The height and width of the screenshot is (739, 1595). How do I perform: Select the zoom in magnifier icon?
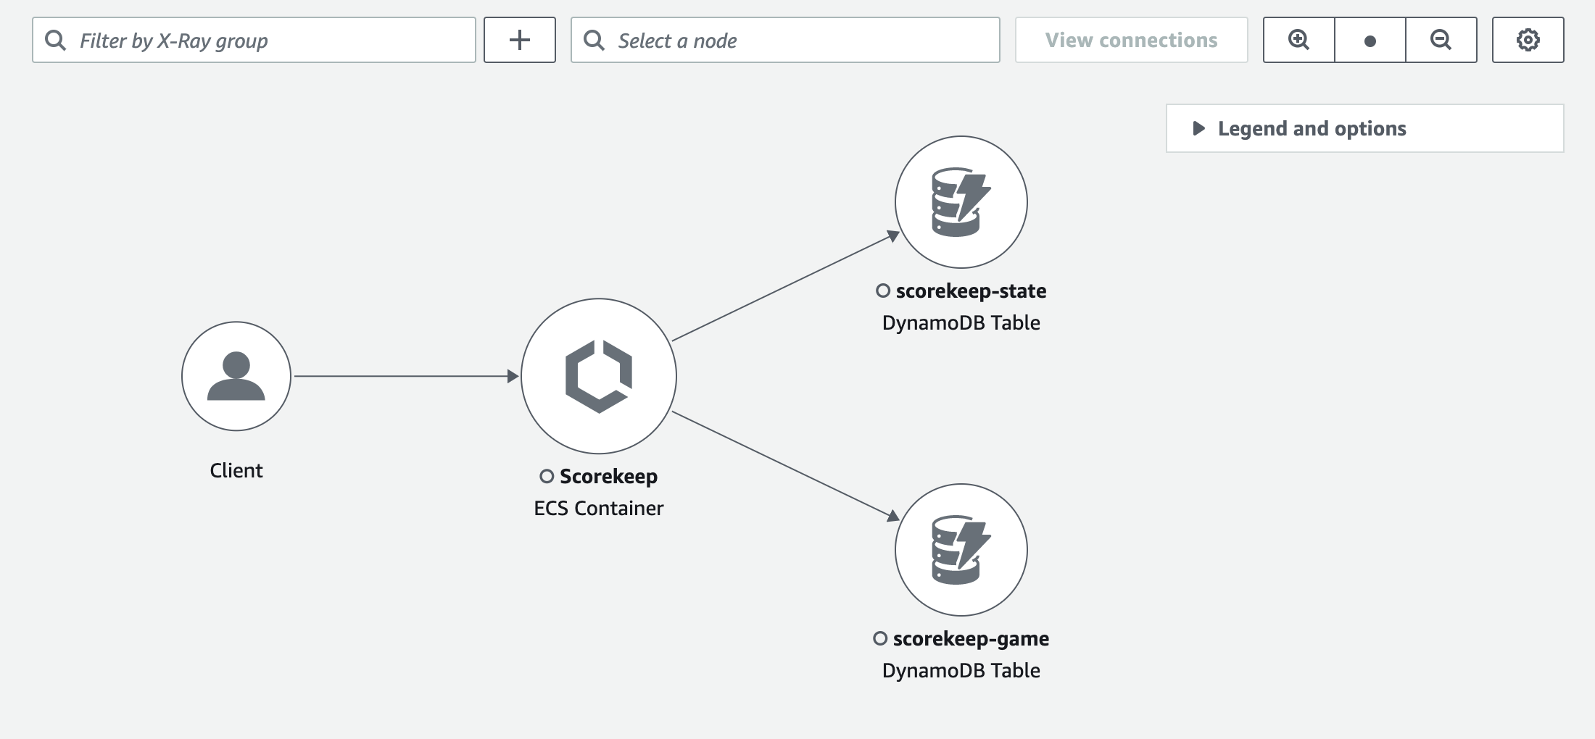click(x=1298, y=41)
